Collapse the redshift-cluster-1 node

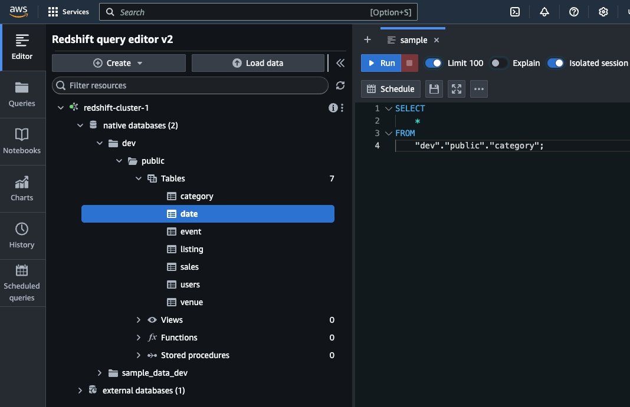click(61, 107)
